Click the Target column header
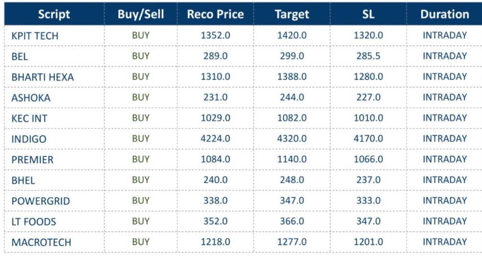482x261 pixels. coord(292,14)
